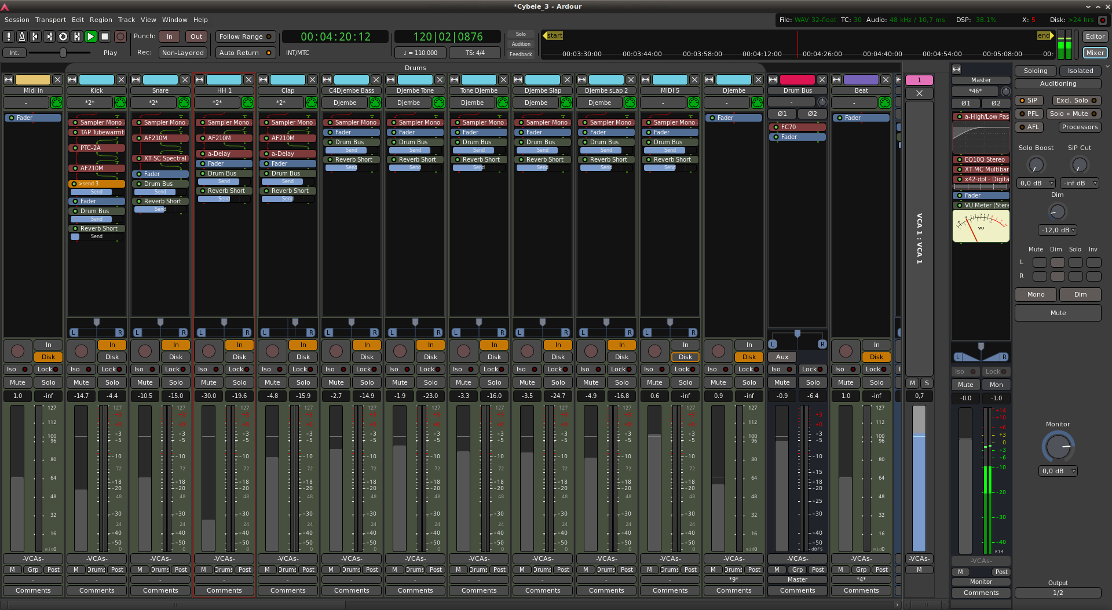
Task: Click green MIDI input icon on Kick strip
Action: tap(120, 103)
